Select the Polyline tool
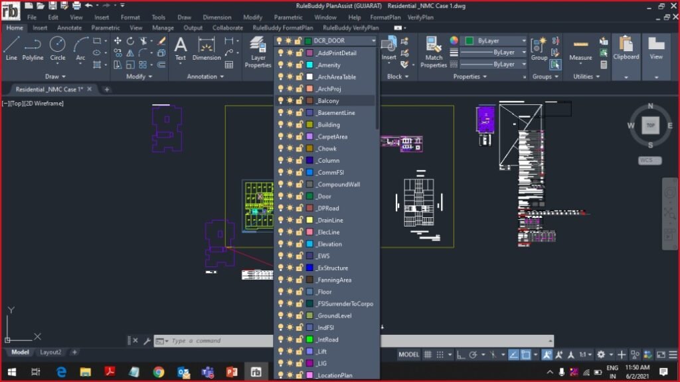This screenshot has height=382, width=680. [33, 48]
